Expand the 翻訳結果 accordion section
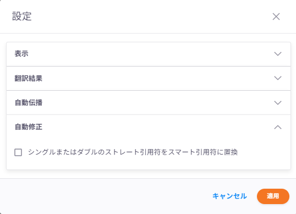 coord(149,78)
